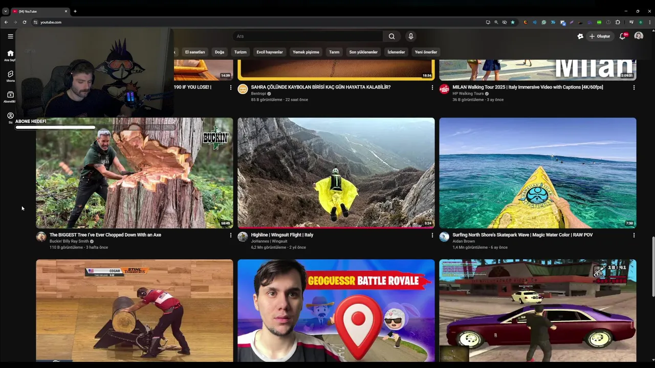The height and width of the screenshot is (368, 655).
Task: Open Aidan Brown channel link
Action: click(464, 241)
